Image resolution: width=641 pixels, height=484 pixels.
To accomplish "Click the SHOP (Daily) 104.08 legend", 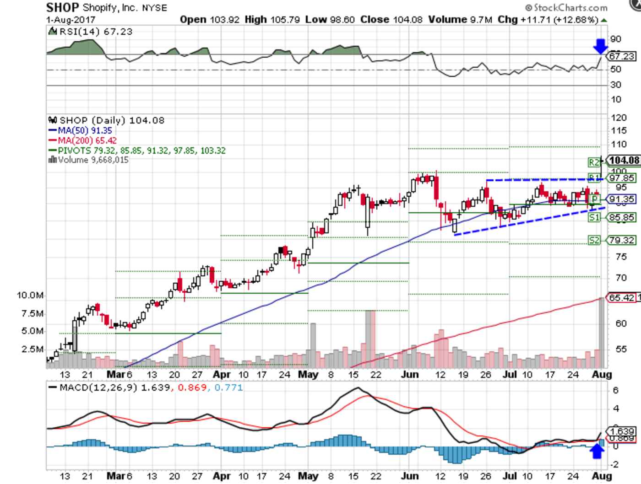I will click(x=112, y=120).
